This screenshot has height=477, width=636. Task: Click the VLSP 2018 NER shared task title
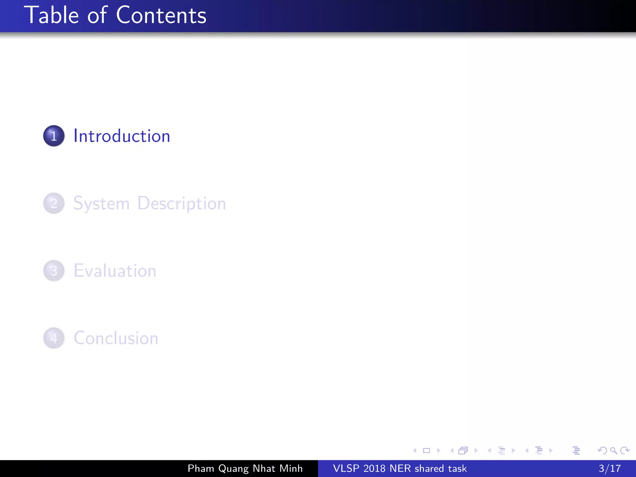(400, 468)
